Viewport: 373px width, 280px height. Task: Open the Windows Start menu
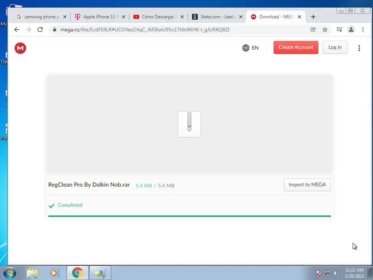[10, 273]
